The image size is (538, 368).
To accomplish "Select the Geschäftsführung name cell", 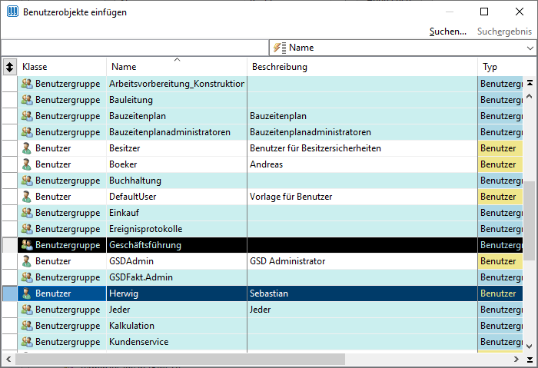I will coord(177,245).
